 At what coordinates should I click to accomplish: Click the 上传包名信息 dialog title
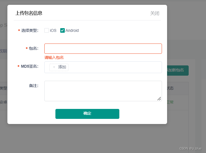(x=29, y=13)
